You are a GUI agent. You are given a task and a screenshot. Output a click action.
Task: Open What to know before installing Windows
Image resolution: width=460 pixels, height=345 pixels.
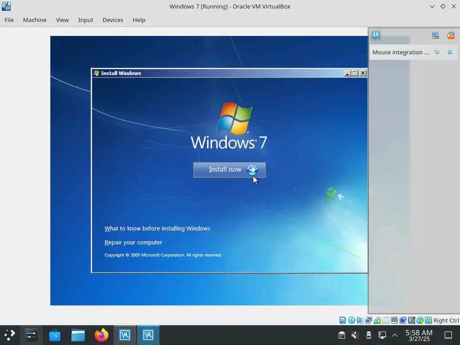click(x=157, y=228)
